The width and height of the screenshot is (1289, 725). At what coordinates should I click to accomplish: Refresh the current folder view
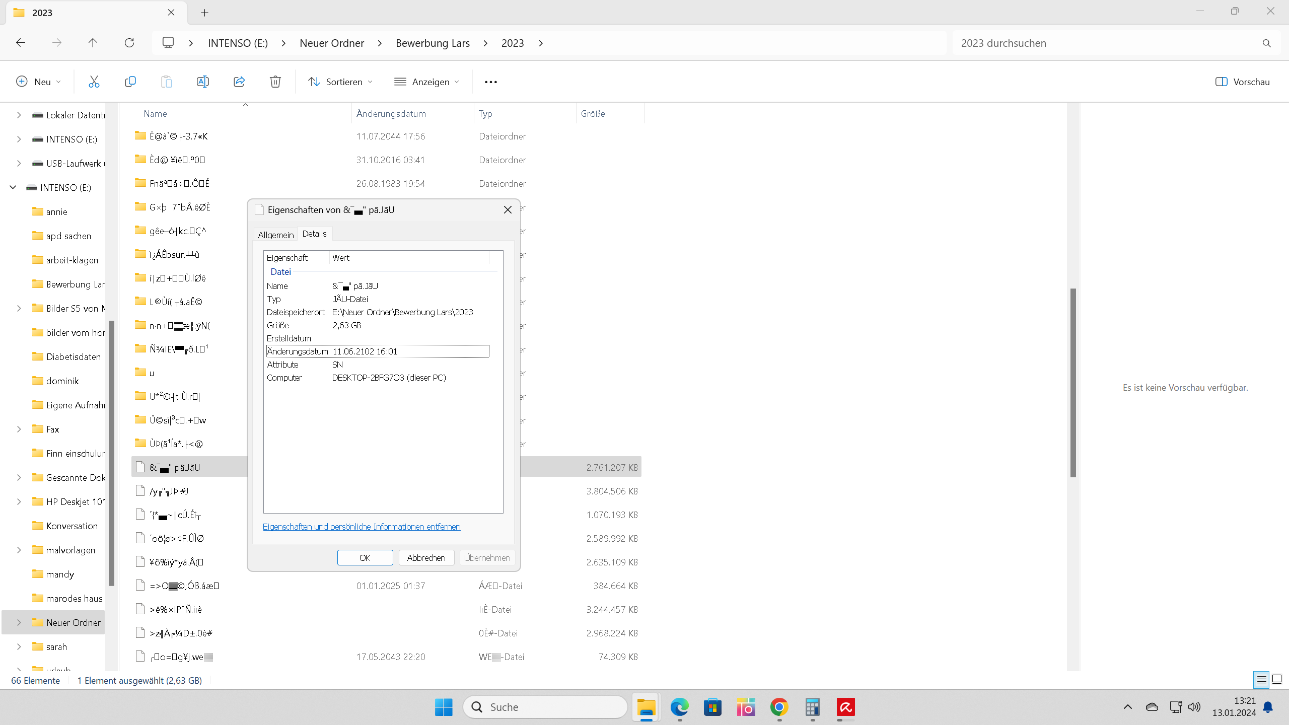(x=129, y=43)
